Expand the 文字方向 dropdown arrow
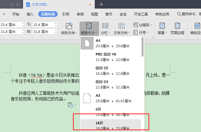The height and width of the screenshot is (132, 201). pos(129,33)
